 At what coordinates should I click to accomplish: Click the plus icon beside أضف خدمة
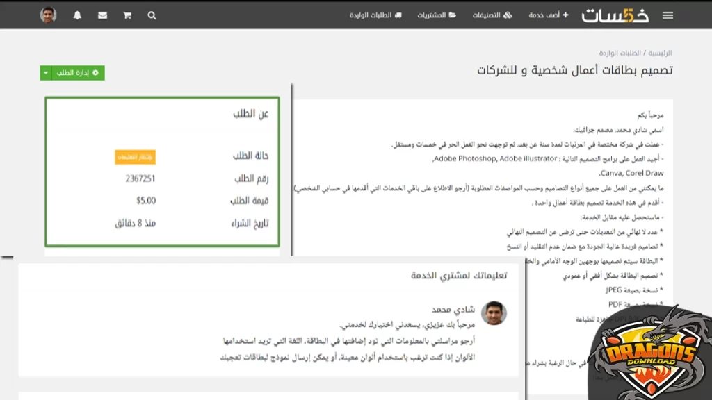565,15
